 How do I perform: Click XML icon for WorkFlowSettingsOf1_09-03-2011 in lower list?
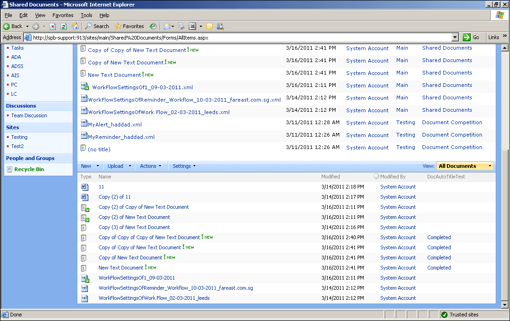[x=85, y=278]
